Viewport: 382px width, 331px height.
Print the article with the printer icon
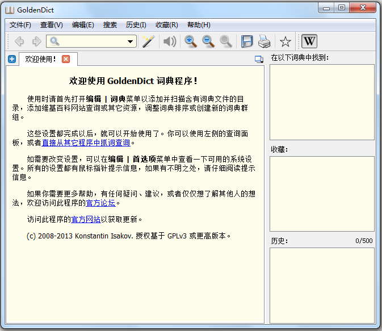coord(264,41)
